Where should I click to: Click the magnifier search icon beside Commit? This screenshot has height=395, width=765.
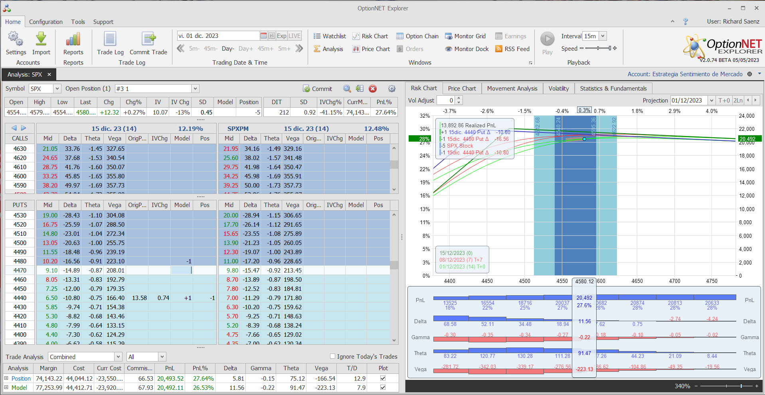tap(347, 89)
